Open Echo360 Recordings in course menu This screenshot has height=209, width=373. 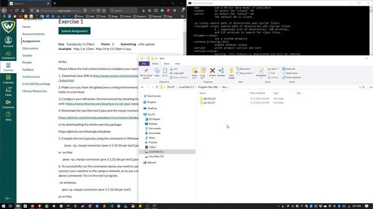point(36,84)
